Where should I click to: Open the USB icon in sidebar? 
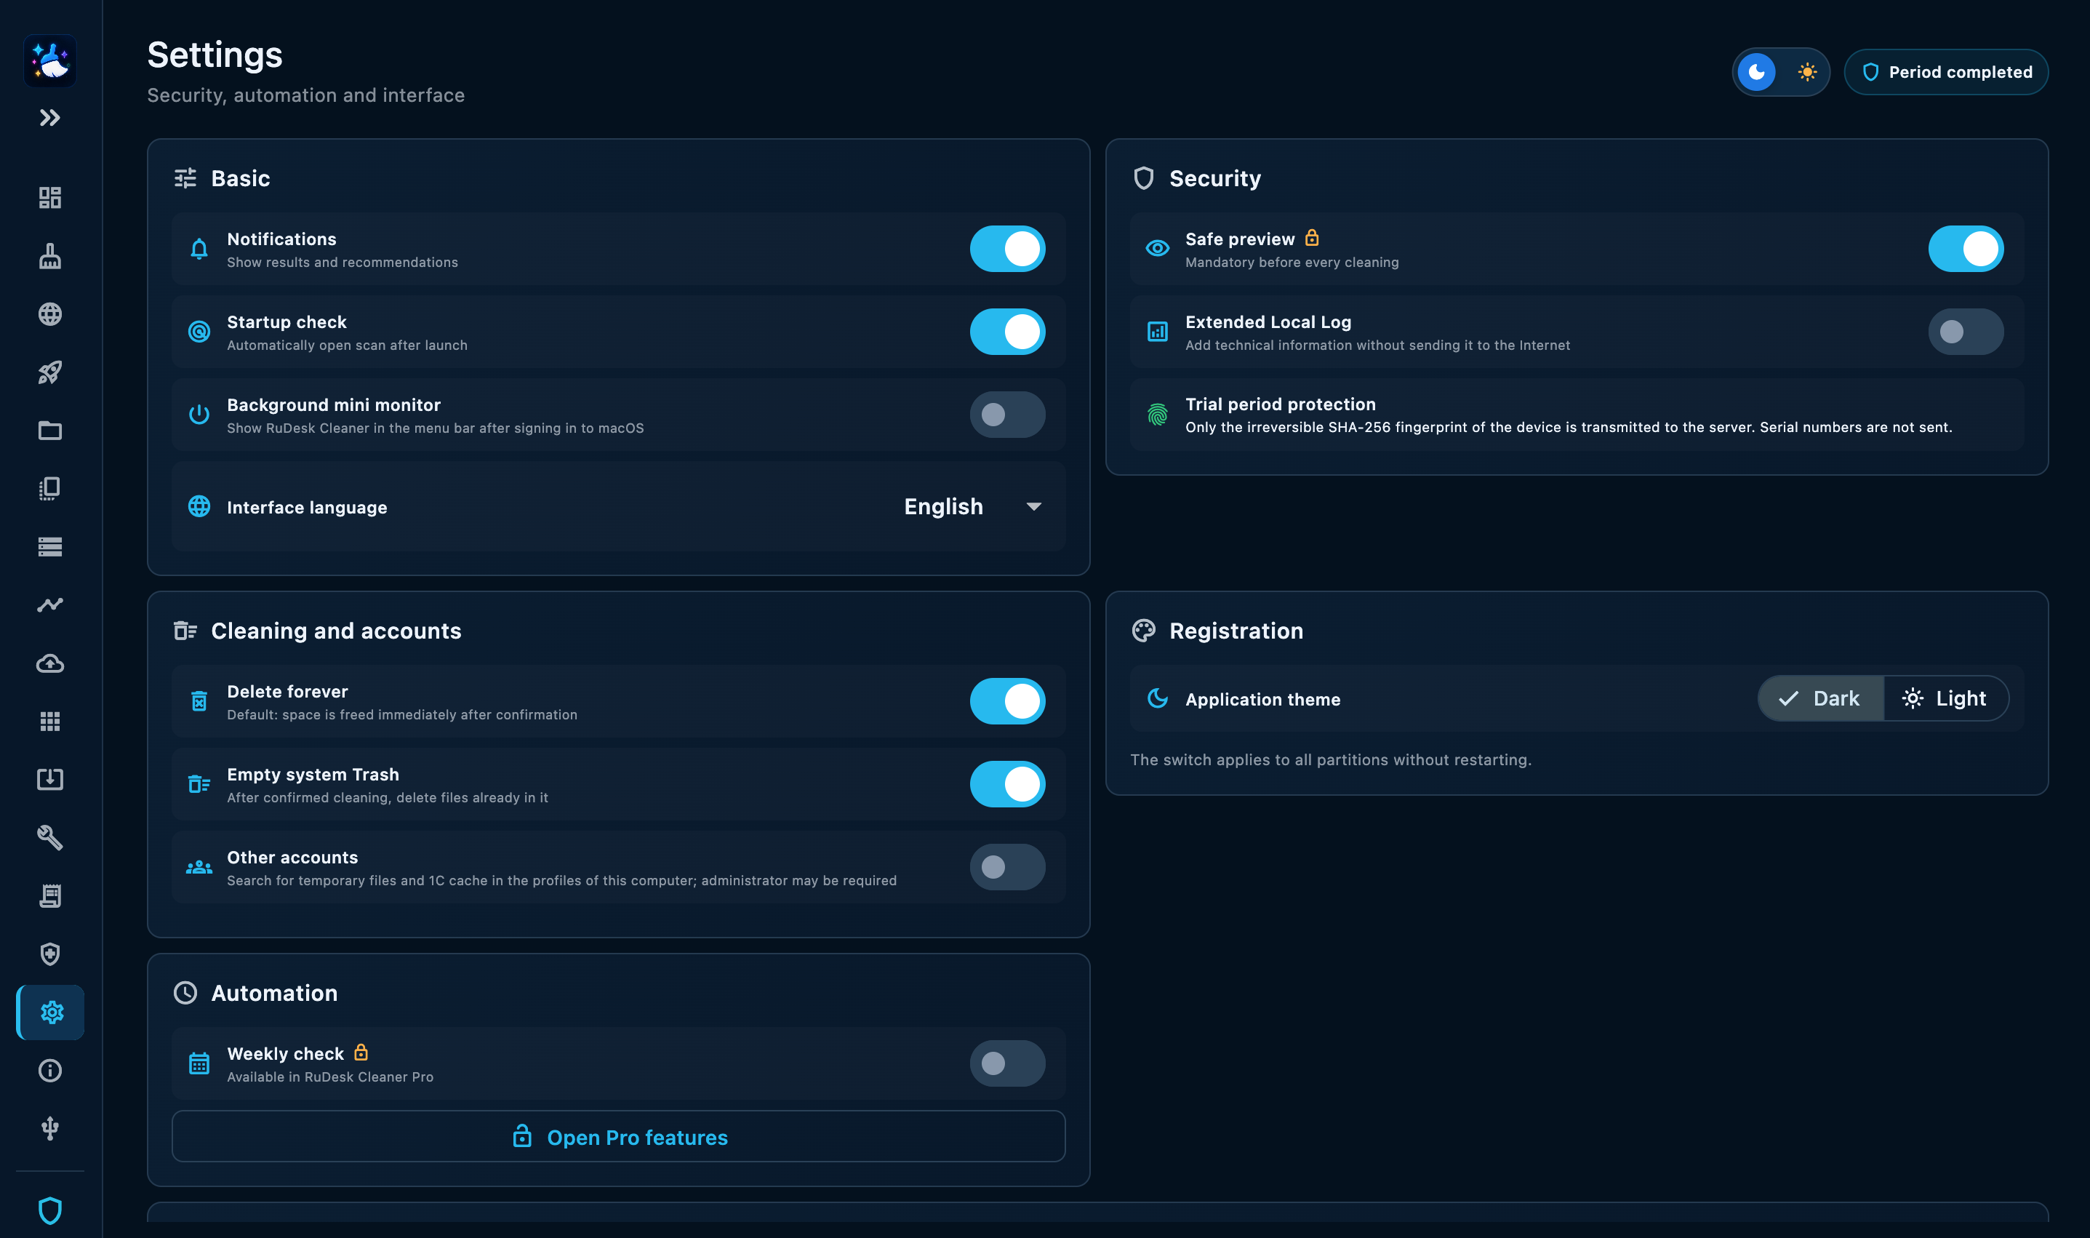tap(50, 1128)
